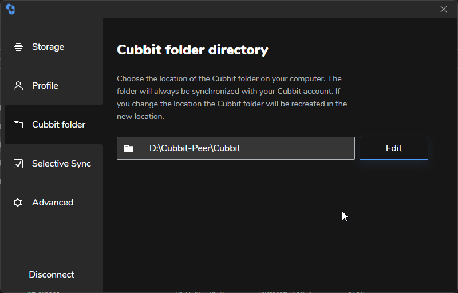Minimize the Cubbit window
This screenshot has height=293, width=458.
coord(415,9)
